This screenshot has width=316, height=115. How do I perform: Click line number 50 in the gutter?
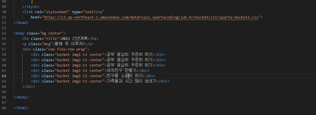click(x=4, y=12)
